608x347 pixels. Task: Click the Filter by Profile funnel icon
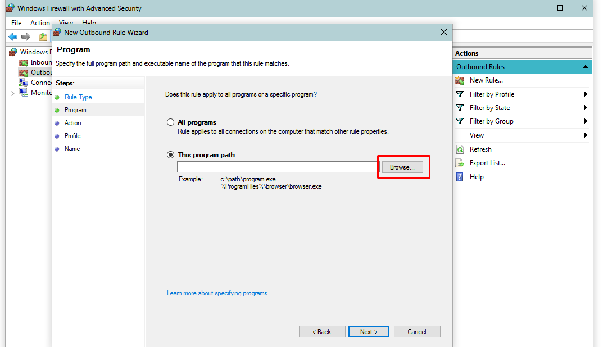point(461,94)
